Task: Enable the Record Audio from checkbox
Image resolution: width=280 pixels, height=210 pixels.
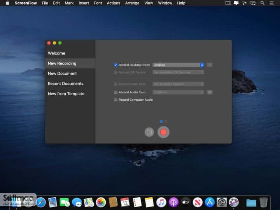Action: click(115, 92)
